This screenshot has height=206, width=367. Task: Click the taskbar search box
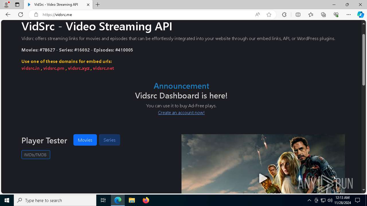(55, 200)
